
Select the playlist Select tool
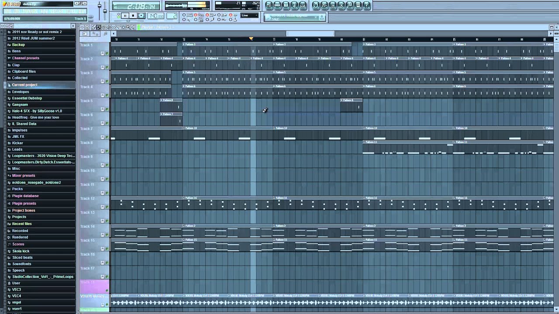pyautogui.click(x=124, y=27)
